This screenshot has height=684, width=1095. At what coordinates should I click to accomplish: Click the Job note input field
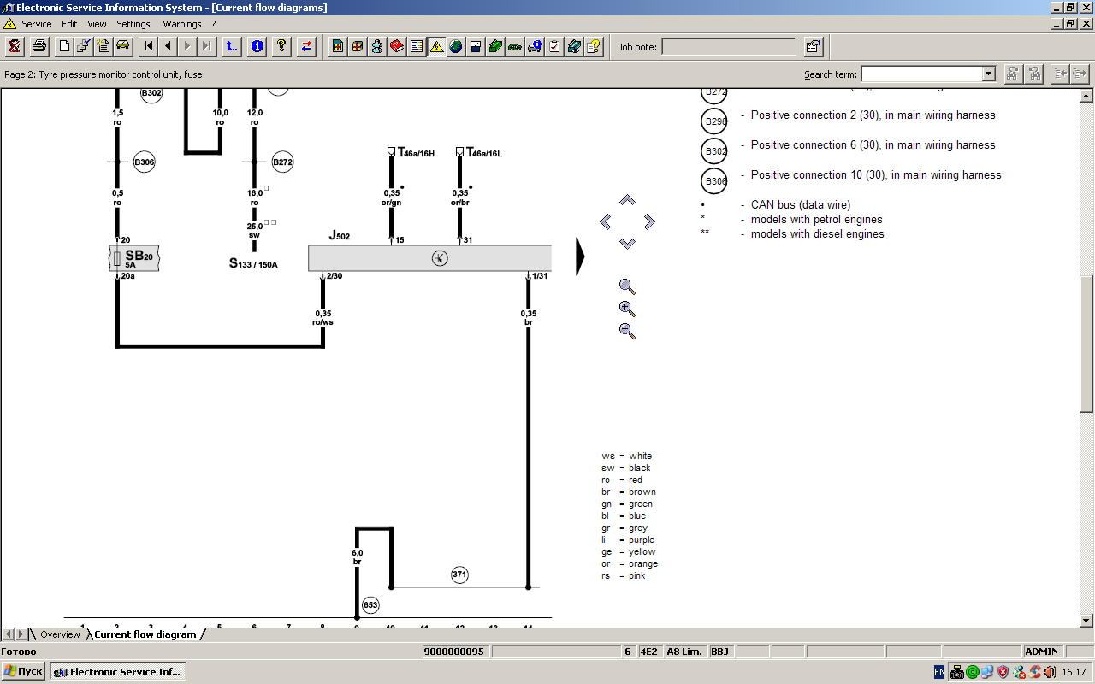pyautogui.click(x=729, y=47)
